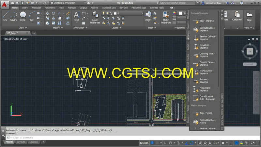The height and width of the screenshot is (147, 261).
Task: Click the Plot print icon in quick access toolbar
Action: coord(32,3)
